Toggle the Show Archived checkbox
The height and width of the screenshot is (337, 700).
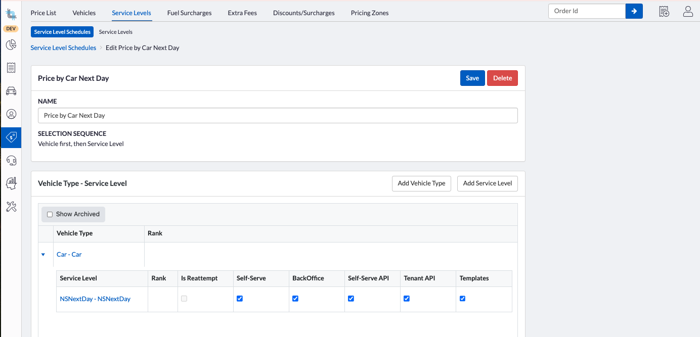(50, 214)
